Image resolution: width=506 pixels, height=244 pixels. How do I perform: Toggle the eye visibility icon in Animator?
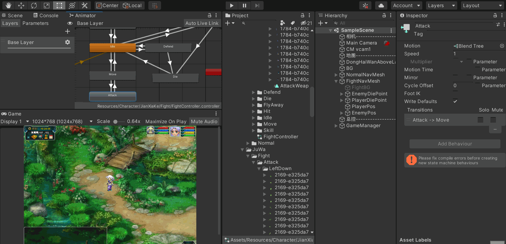coord(70,23)
